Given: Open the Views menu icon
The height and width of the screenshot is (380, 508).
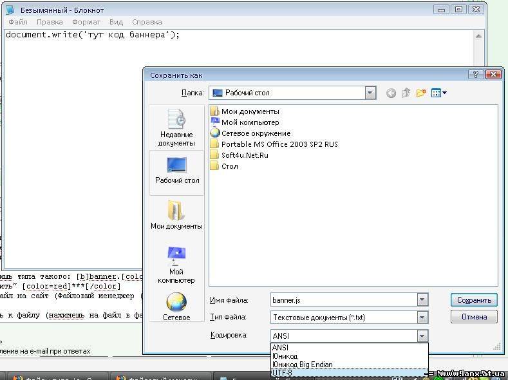Looking at the screenshot, I should tap(439, 93).
